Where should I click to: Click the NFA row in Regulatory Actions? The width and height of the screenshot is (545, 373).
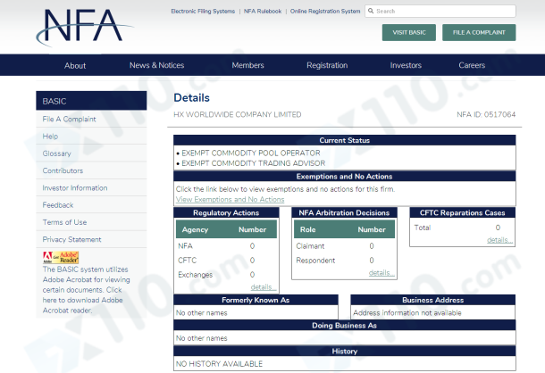[x=226, y=246]
